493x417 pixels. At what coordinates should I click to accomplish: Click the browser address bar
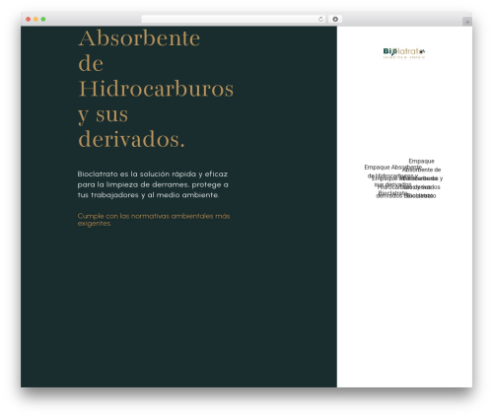[234, 20]
